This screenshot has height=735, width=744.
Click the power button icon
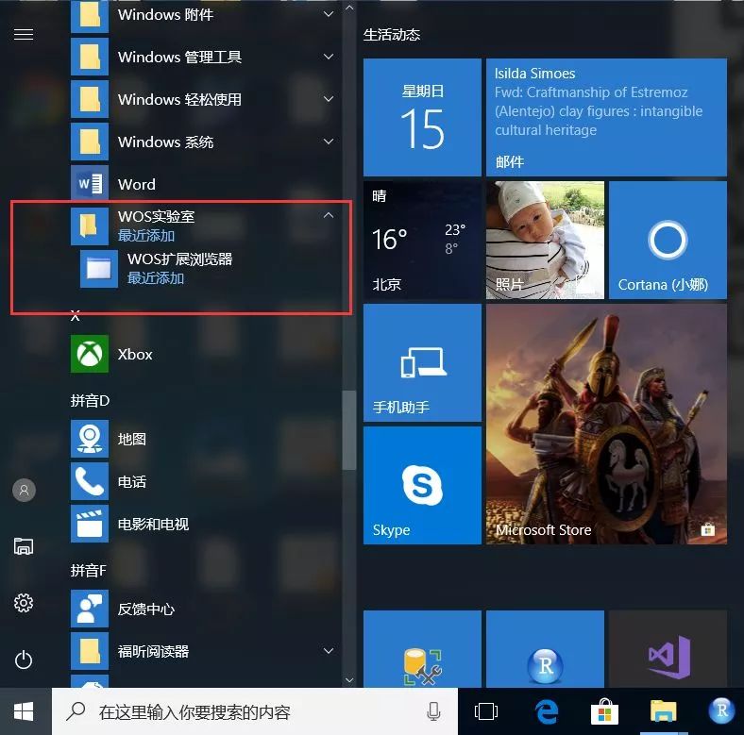point(24,660)
